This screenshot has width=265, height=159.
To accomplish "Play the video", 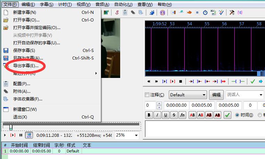I will [x=5, y=135].
